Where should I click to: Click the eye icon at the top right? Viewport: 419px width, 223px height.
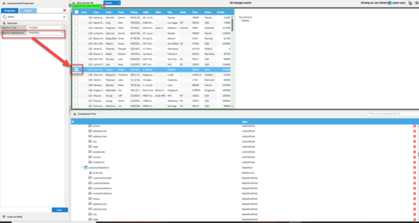tap(417, 3)
